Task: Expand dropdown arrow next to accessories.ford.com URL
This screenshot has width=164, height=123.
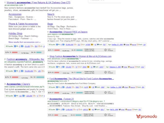Action: coord(69,81)
